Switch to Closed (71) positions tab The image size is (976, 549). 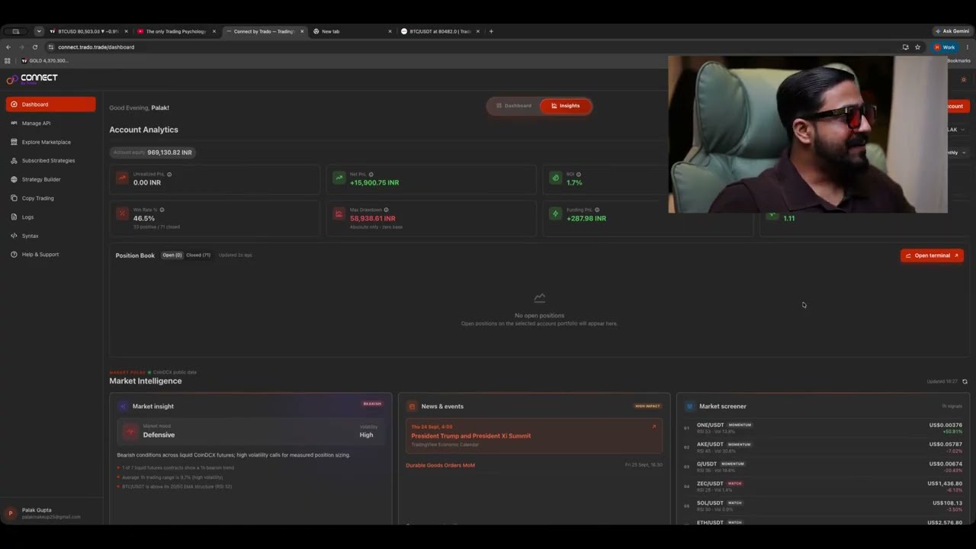pyautogui.click(x=198, y=255)
